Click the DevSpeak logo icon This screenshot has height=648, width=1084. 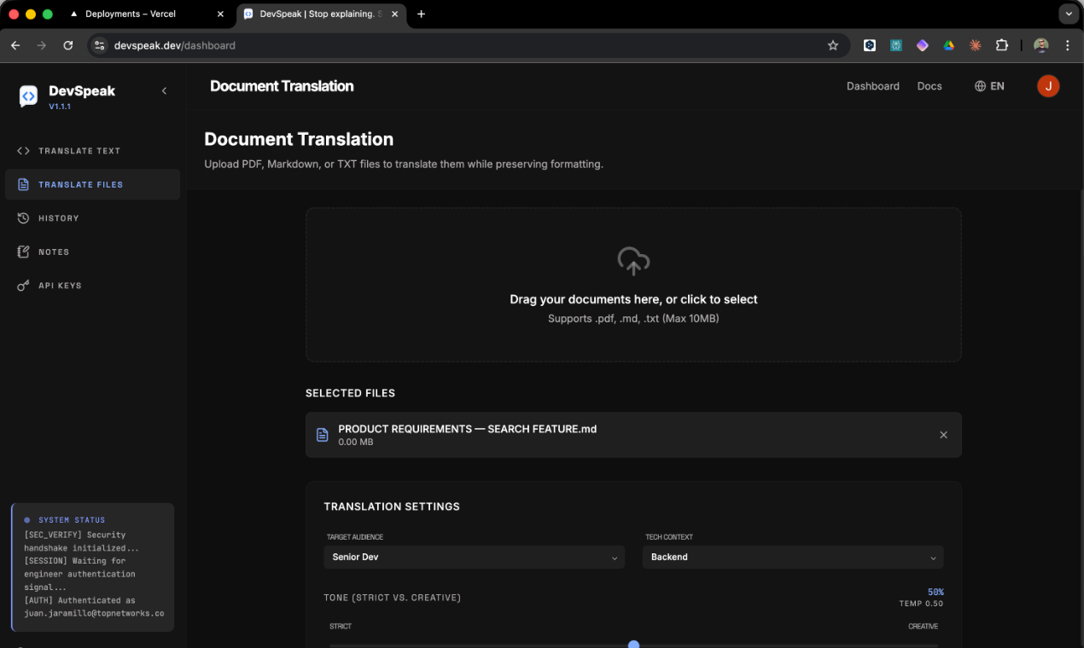[x=28, y=96]
